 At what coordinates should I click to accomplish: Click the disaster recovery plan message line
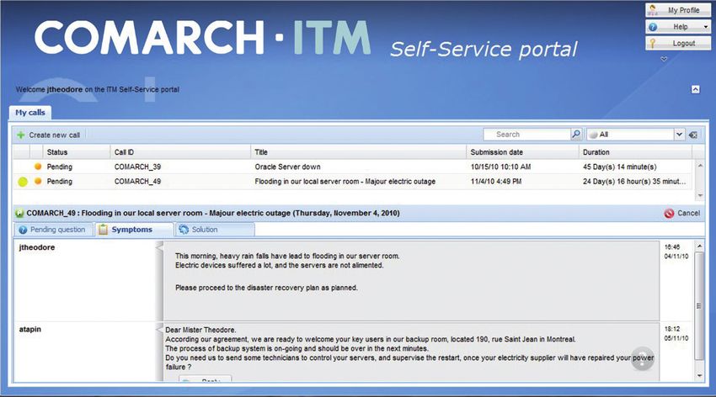266,288
